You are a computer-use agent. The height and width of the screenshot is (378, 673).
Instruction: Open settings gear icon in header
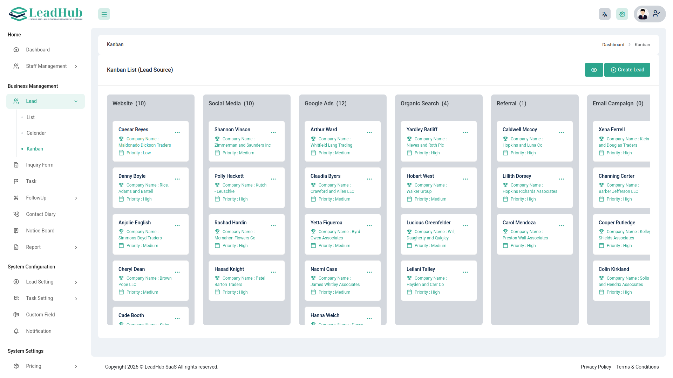click(622, 14)
